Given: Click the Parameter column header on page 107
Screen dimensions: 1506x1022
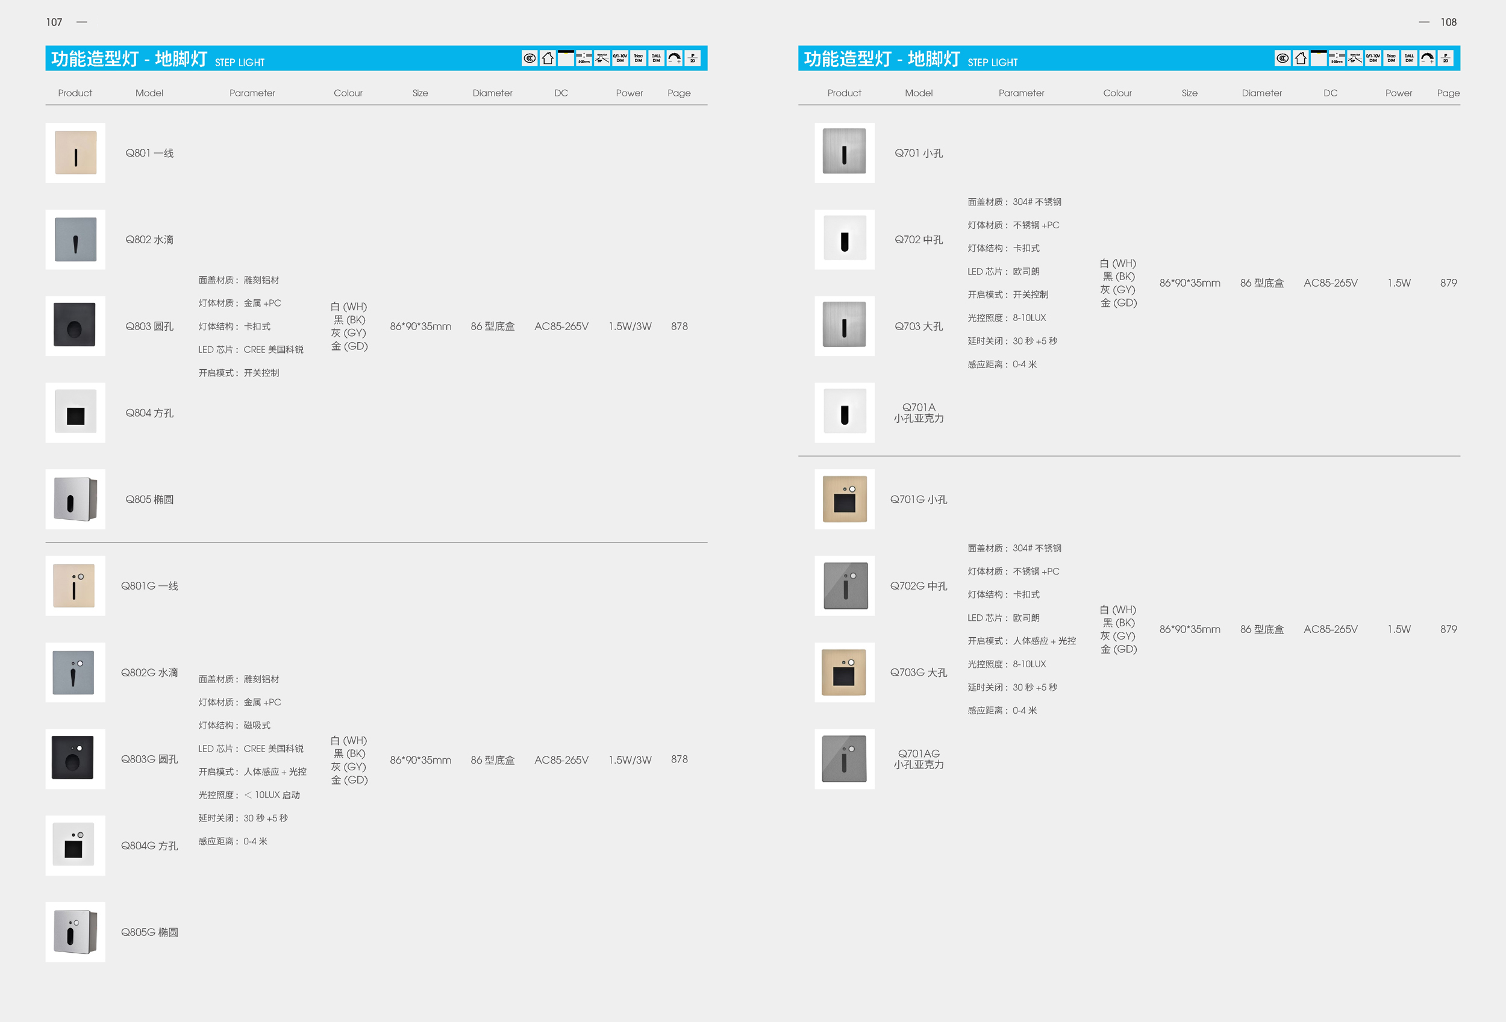Looking at the screenshot, I should (x=252, y=93).
